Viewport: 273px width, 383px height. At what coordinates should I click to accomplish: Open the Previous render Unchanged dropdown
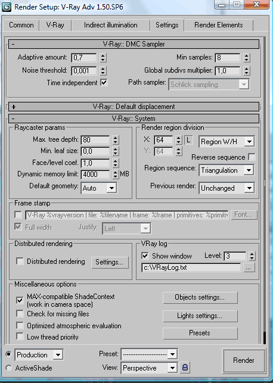pyautogui.click(x=227, y=188)
